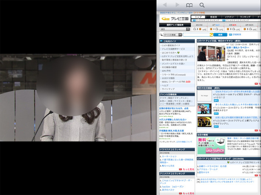Tap the browser forward arrow

pyautogui.click(x=177, y=5)
